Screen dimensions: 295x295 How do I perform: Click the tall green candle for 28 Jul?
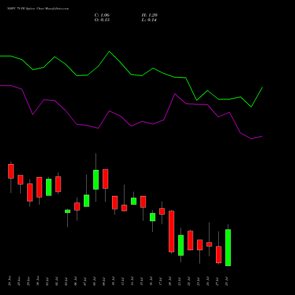[228, 248]
